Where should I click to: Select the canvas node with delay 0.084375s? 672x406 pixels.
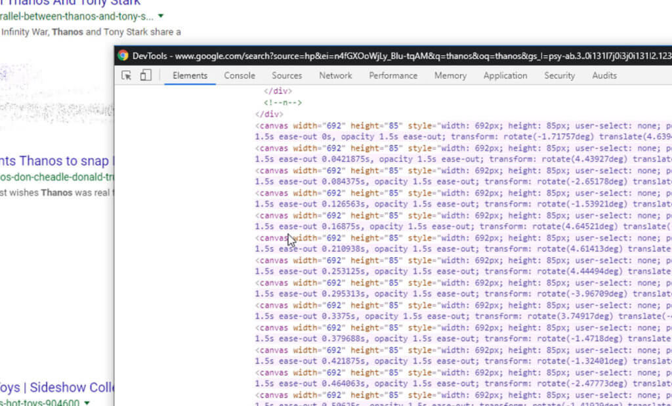click(463, 176)
